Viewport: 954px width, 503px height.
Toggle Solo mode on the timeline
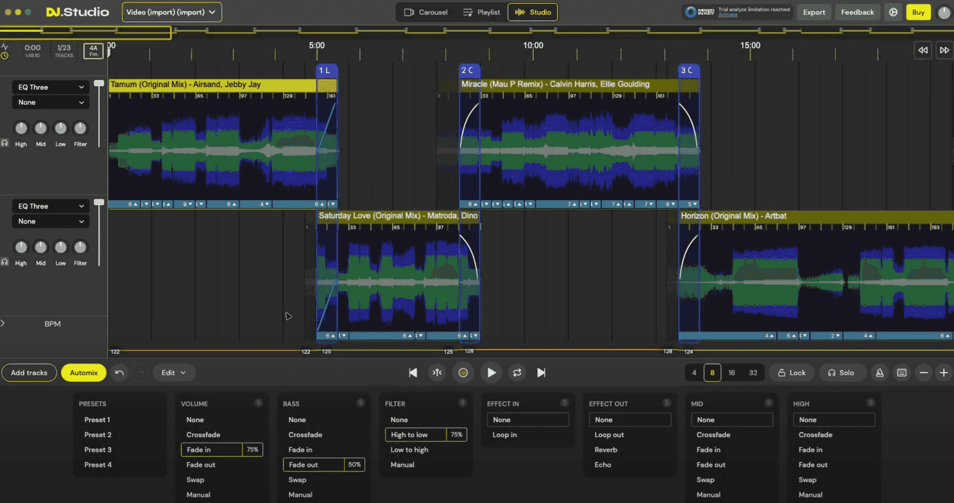842,372
